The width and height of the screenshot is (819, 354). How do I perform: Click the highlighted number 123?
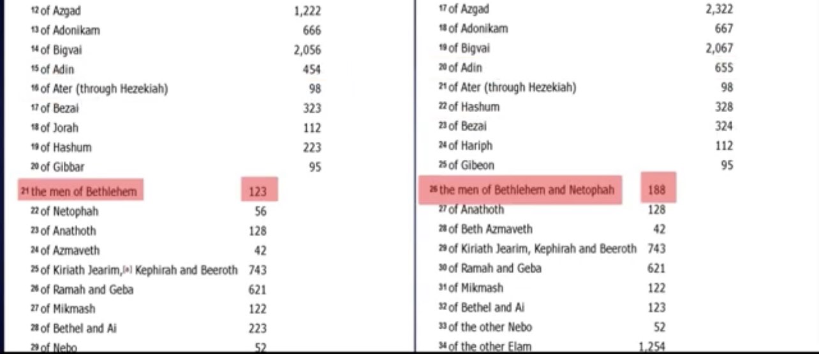[258, 191]
